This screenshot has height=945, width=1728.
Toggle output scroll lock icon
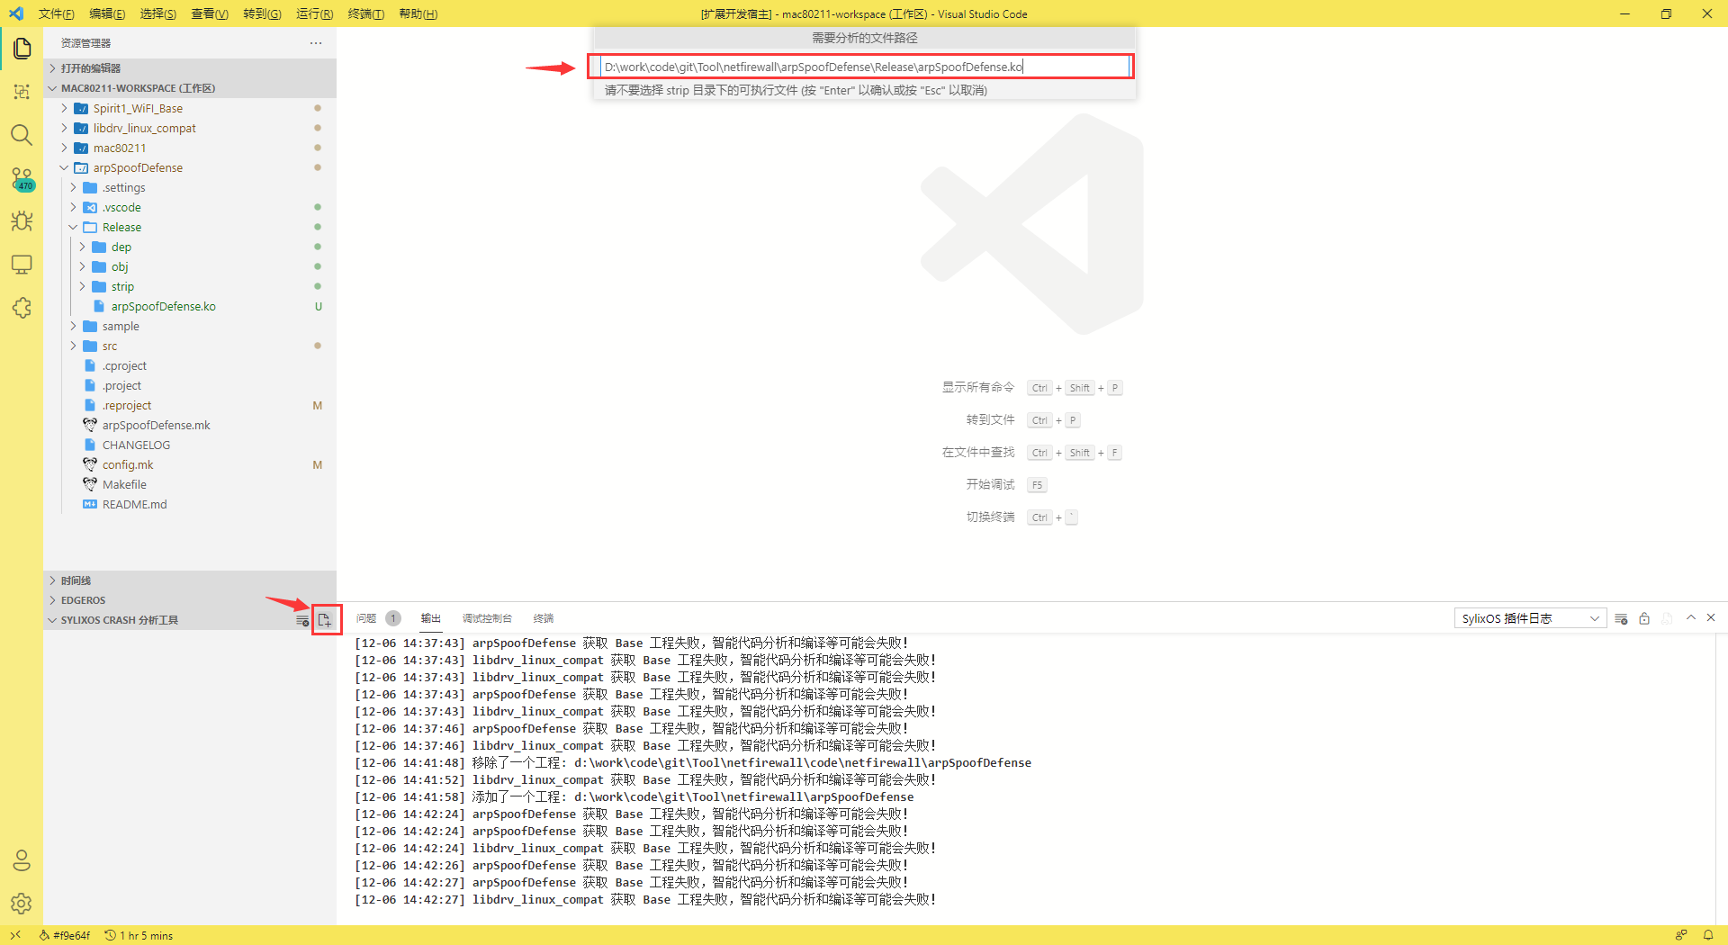1644,618
